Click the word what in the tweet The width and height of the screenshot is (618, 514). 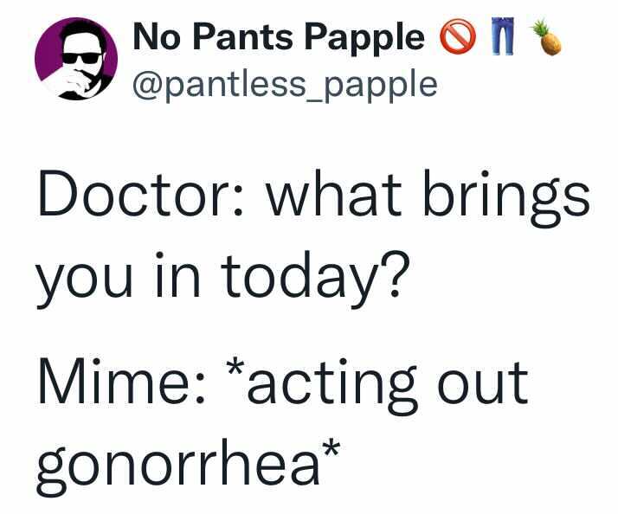click(335, 194)
